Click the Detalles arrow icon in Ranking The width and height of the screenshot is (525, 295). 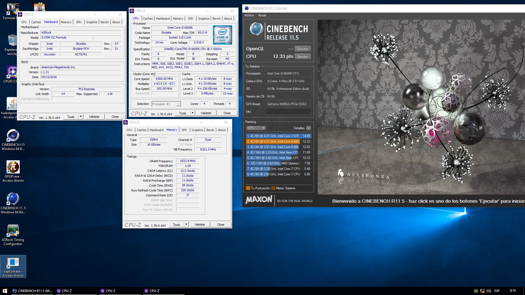pyautogui.click(x=308, y=128)
